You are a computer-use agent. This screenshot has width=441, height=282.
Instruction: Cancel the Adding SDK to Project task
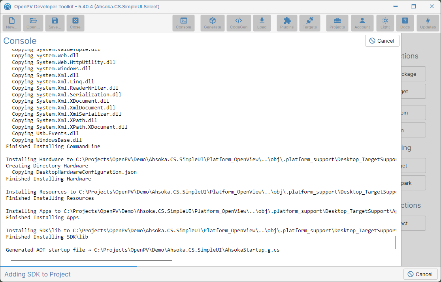(420, 274)
